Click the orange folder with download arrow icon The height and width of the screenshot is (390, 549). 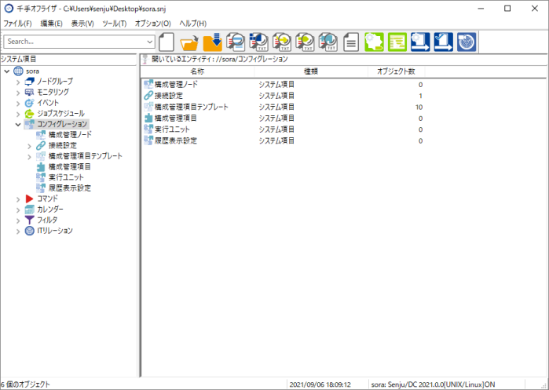212,42
